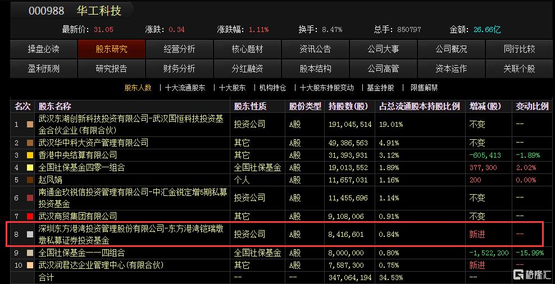Jump to 机构持仓 sub-link
This screenshot has height=284, width=555.
pos(272,88)
